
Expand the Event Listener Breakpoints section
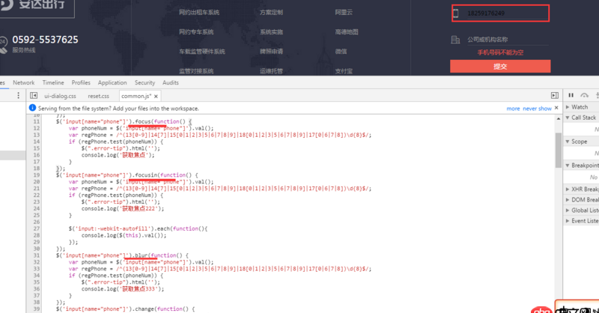click(x=582, y=221)
